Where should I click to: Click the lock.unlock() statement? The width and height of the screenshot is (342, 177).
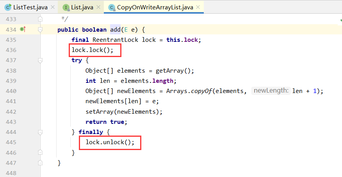tap(110, 142)
